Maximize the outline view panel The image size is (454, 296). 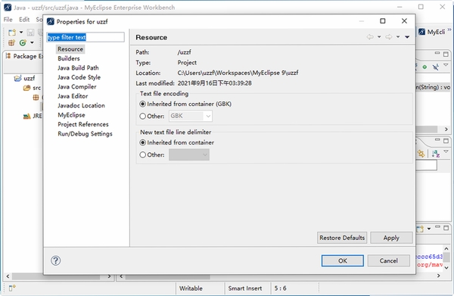[x=446, y=54]
